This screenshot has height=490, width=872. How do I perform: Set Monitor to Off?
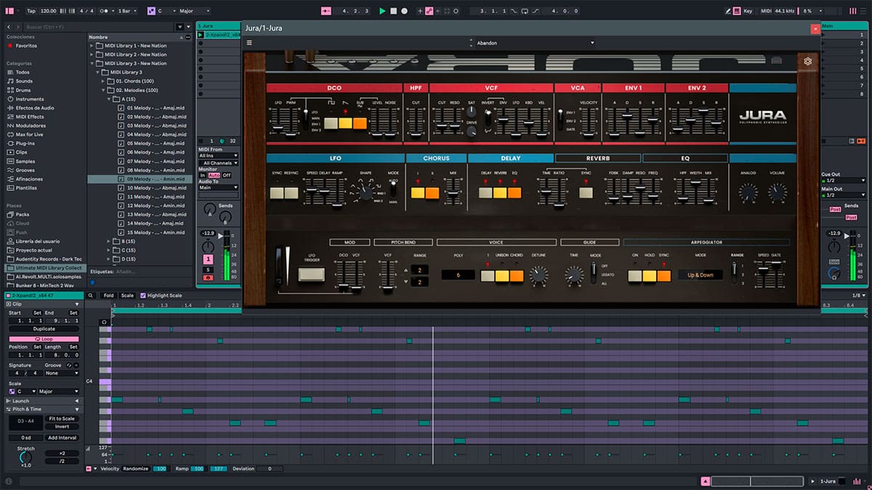pos(227,175)
